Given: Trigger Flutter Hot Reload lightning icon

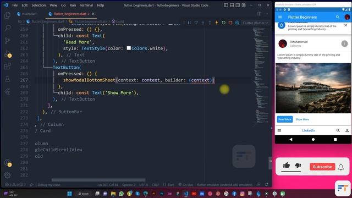Looking at the screenshot, I should point(216,23).
